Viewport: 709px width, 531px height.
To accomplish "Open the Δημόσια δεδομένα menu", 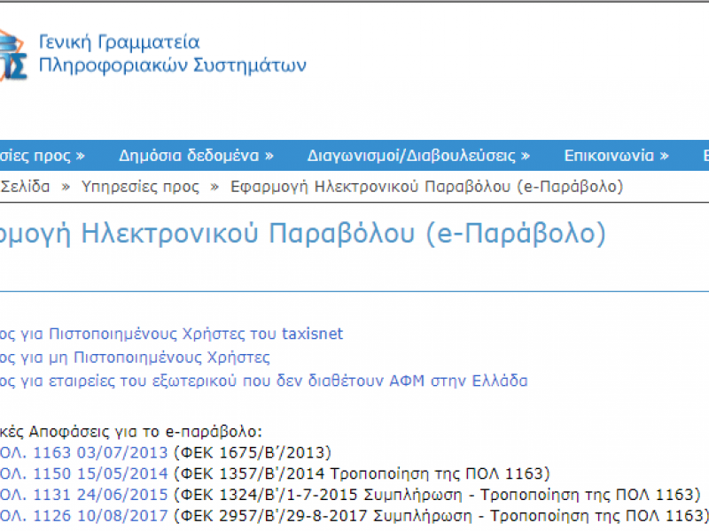I will (x=189, y=155).
